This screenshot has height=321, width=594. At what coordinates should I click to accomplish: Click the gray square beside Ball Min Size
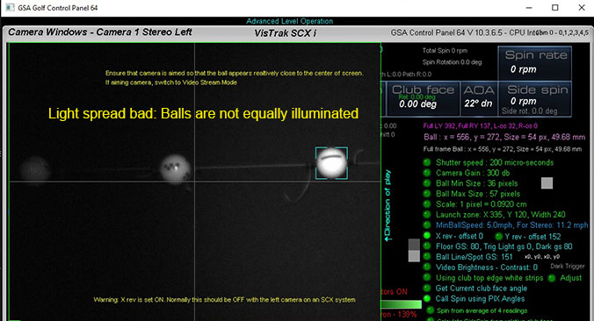click(547, 183)
